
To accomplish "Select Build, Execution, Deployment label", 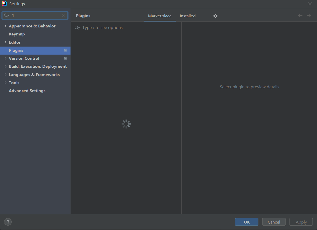I will [x=38, y=66].
